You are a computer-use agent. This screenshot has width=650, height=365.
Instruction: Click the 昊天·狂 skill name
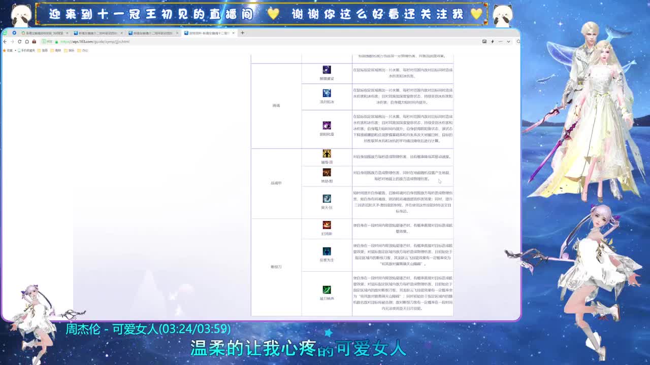click(327, 207)
